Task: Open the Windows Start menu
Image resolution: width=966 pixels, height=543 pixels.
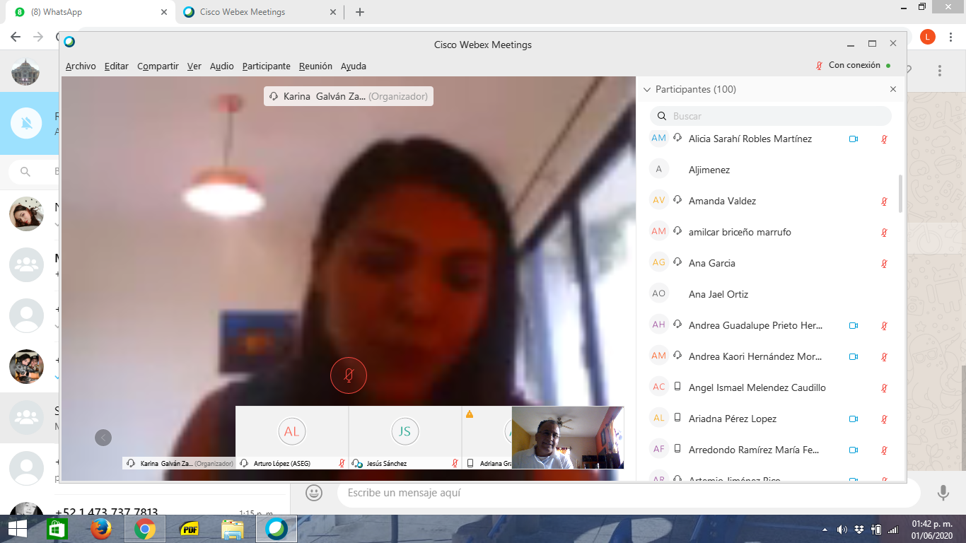Action: 18,529
